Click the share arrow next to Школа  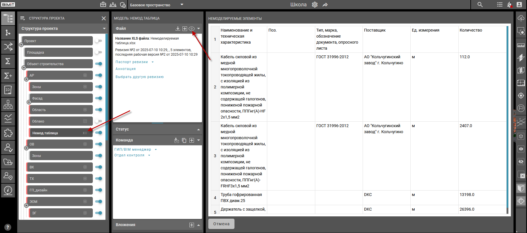(325, 5)
